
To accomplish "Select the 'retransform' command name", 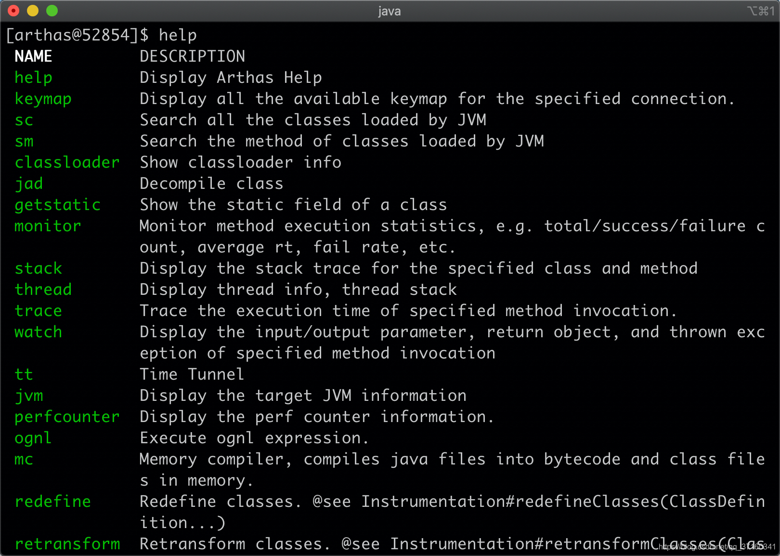I will pos(67,544).
